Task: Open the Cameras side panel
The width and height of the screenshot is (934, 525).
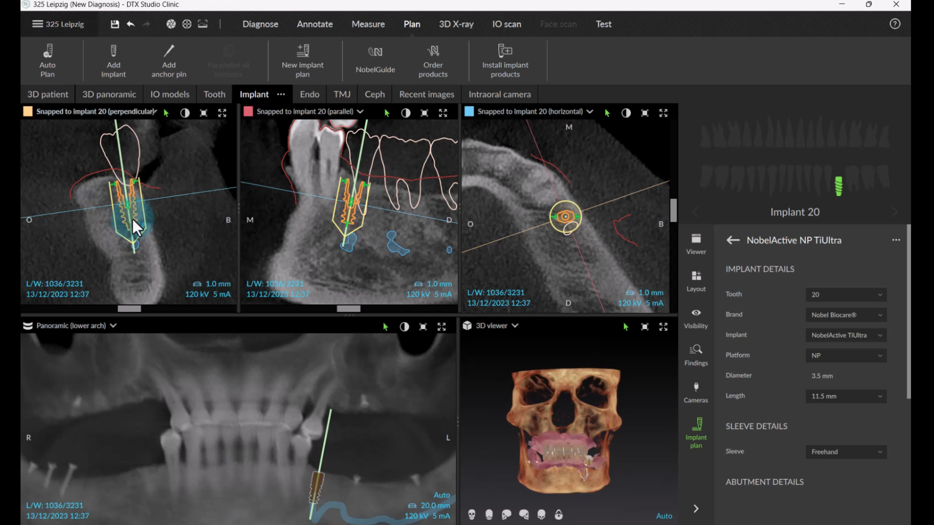Action: click(696, 392)
